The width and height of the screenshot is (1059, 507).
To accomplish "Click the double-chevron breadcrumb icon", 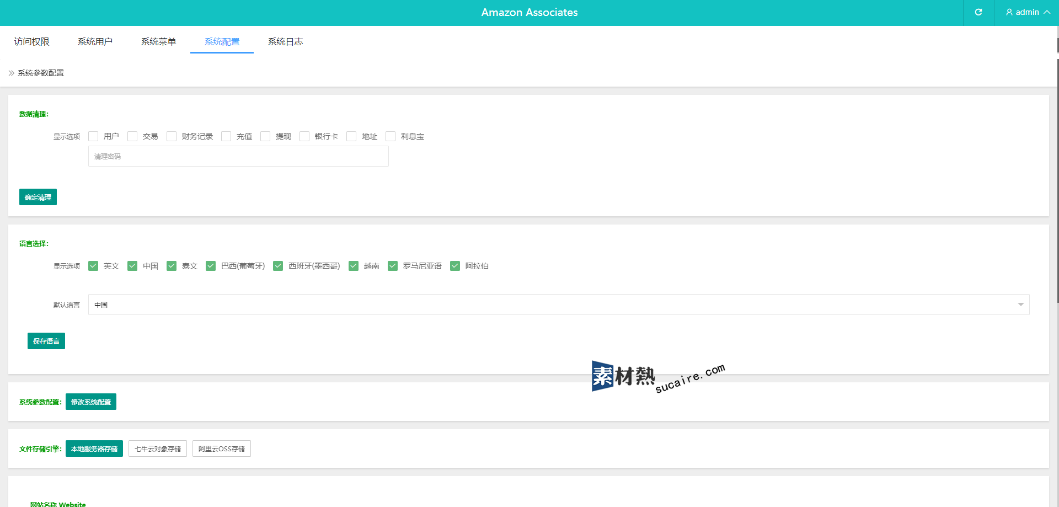I will pos(11,73).
